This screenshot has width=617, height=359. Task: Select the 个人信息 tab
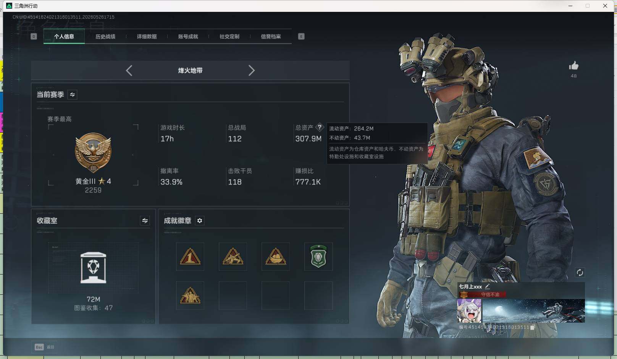[x=64, y=37]
